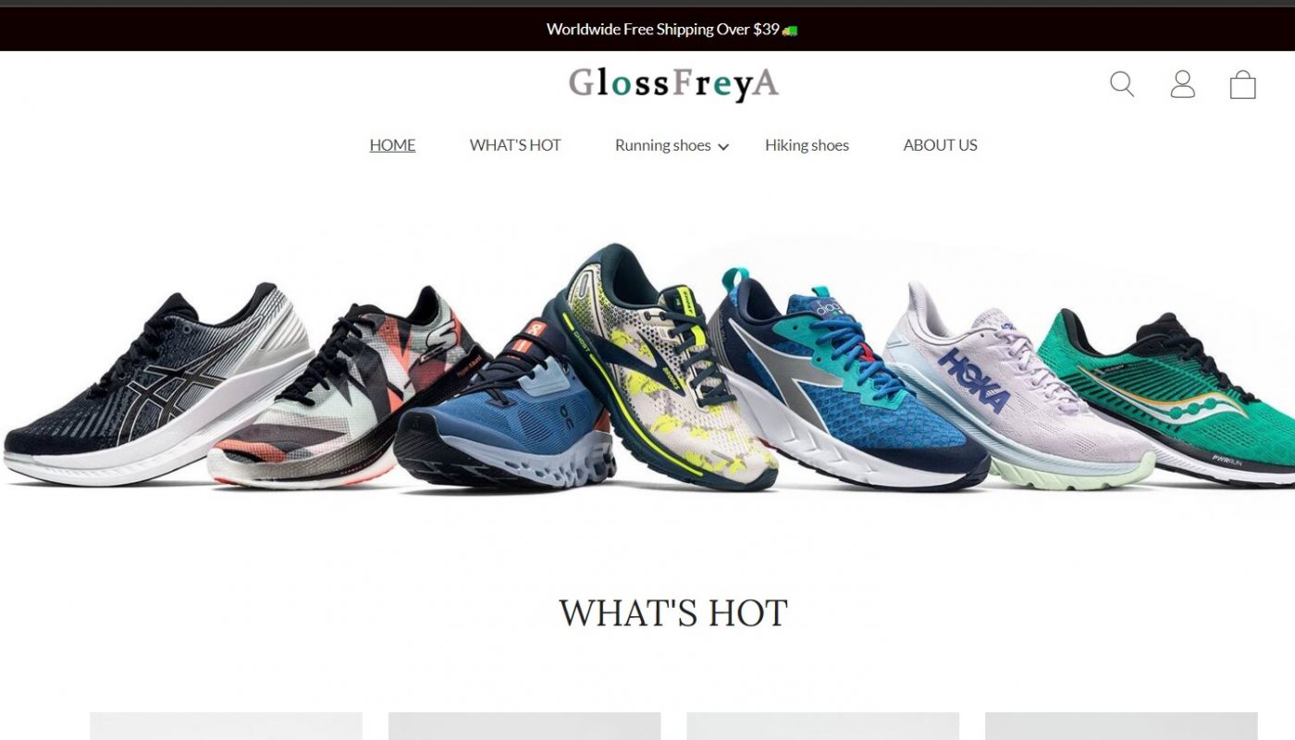Open the ABOUT US page link
This screenshot has width=1295, height=740.
(x=940, y=145)
